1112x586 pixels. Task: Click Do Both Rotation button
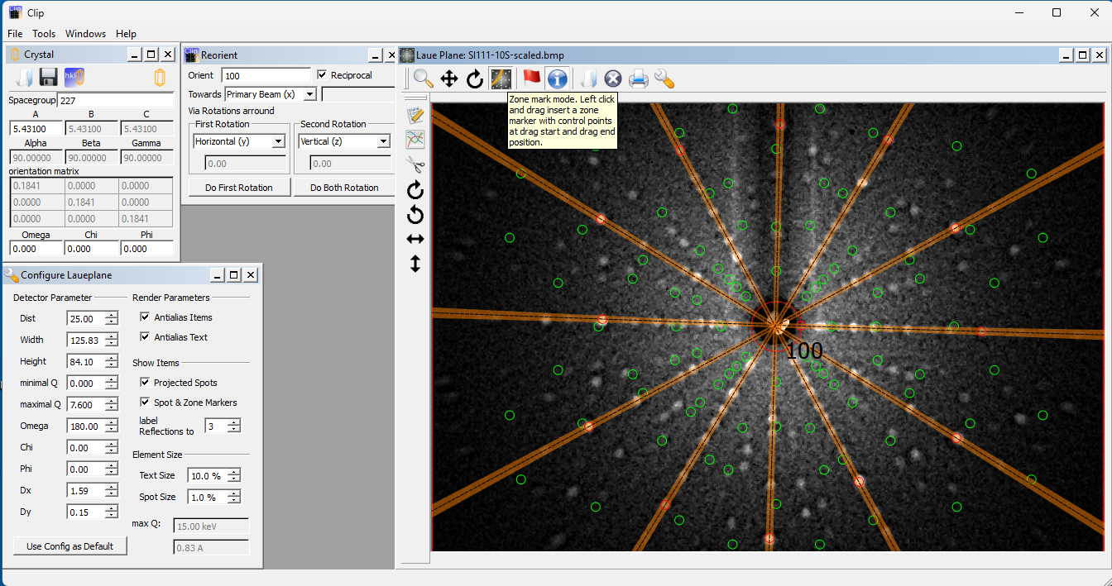(x=344, y=188)
